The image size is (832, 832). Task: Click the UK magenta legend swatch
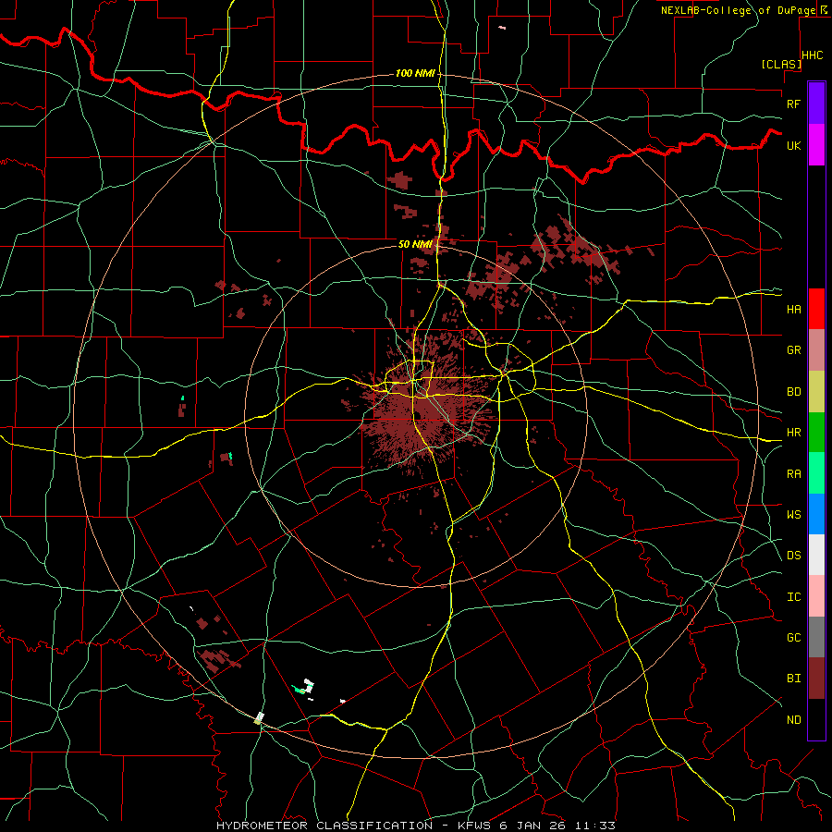pos(816,145)
